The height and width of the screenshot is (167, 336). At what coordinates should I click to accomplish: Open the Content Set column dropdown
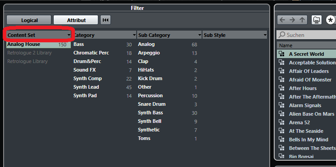(x=69, y=35)
